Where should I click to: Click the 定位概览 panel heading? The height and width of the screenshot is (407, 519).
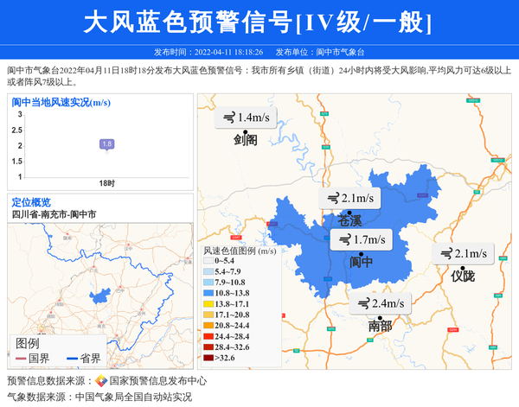coord(31,202)
